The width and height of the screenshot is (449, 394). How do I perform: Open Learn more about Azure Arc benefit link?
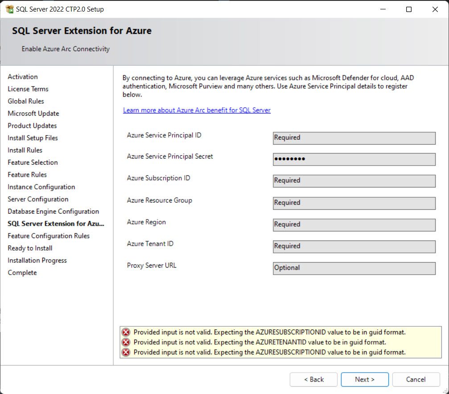click(x=197, y=110)
